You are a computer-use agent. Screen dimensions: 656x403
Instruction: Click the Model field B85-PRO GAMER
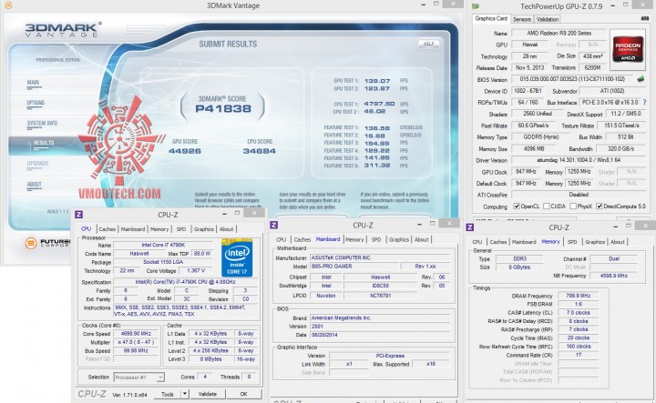pos(354,266)
